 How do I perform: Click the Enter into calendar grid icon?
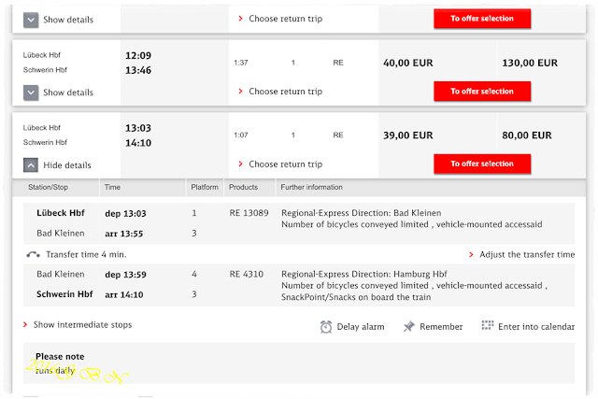[488, 325]
